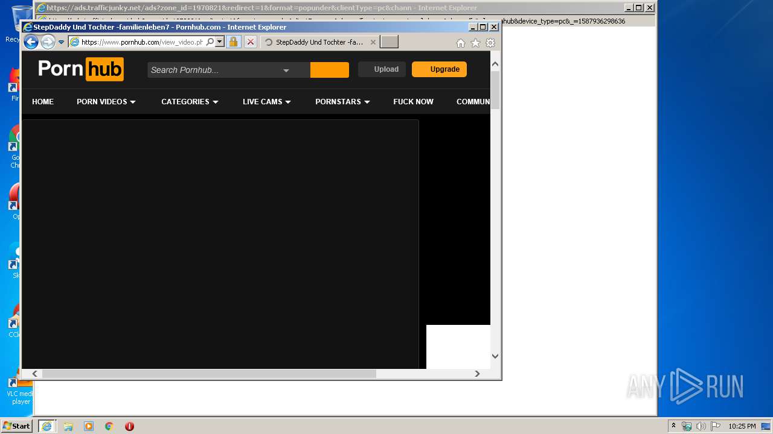Click the vertical scrollbar down arrow
The height and width of the screenshot is (434, 773).
495,356
